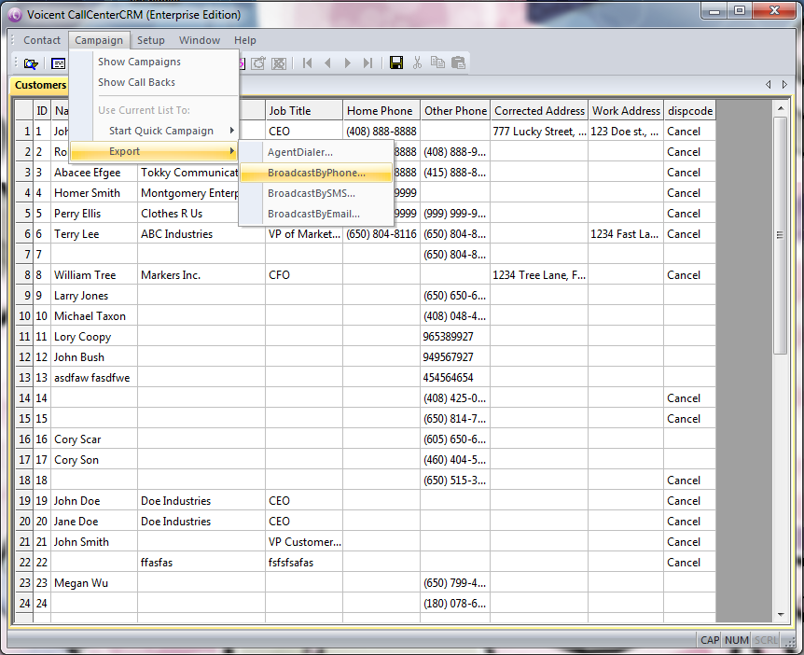
Task: Click the '949567927' other phone cell
Action: 455,357
